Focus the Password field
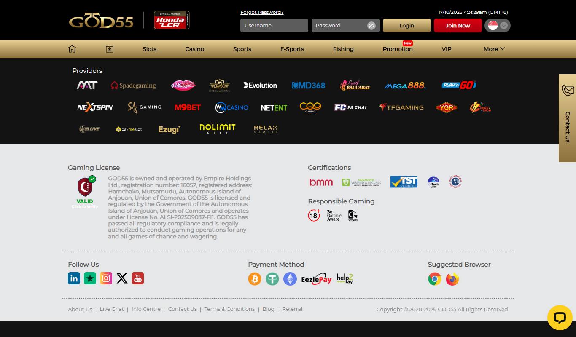 345,25
